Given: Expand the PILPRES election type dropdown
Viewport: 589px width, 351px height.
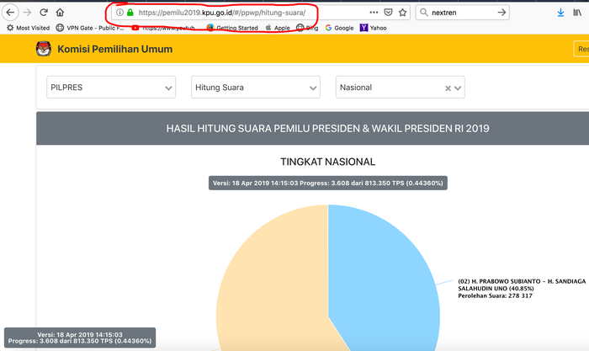Looking at the screenshot, I should (x=111, y=88).
